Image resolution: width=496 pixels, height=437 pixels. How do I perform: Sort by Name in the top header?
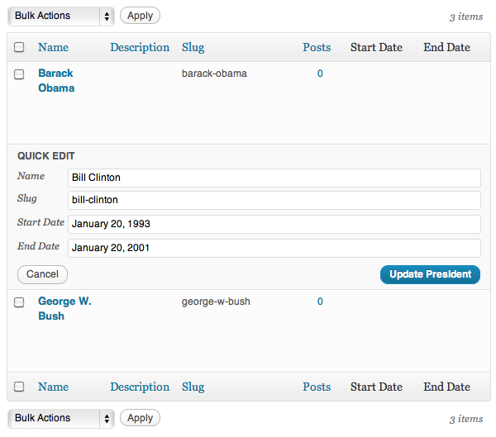click(x=53, y=47)
